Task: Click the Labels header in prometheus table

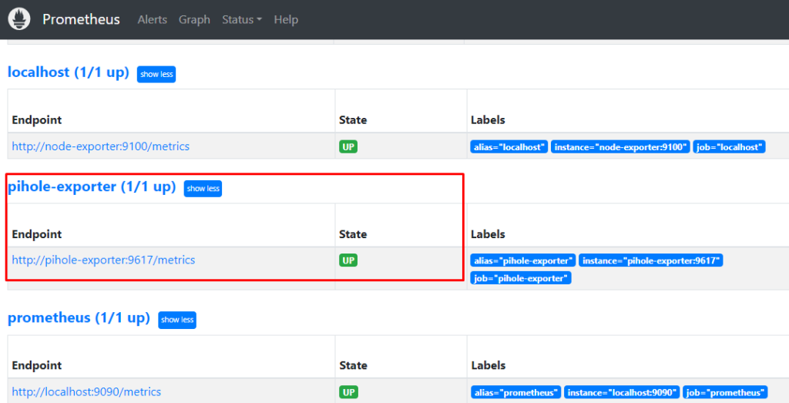Action: tap(488, 365)
